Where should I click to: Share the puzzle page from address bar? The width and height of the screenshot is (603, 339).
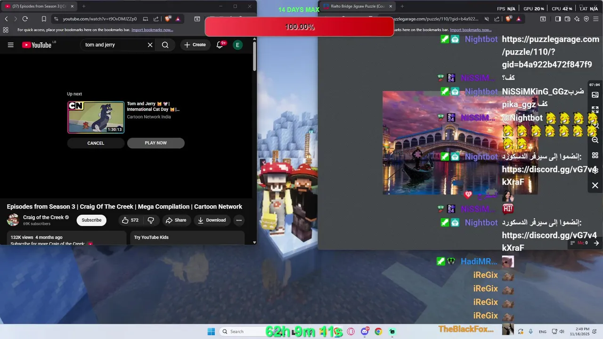[497, 19]
